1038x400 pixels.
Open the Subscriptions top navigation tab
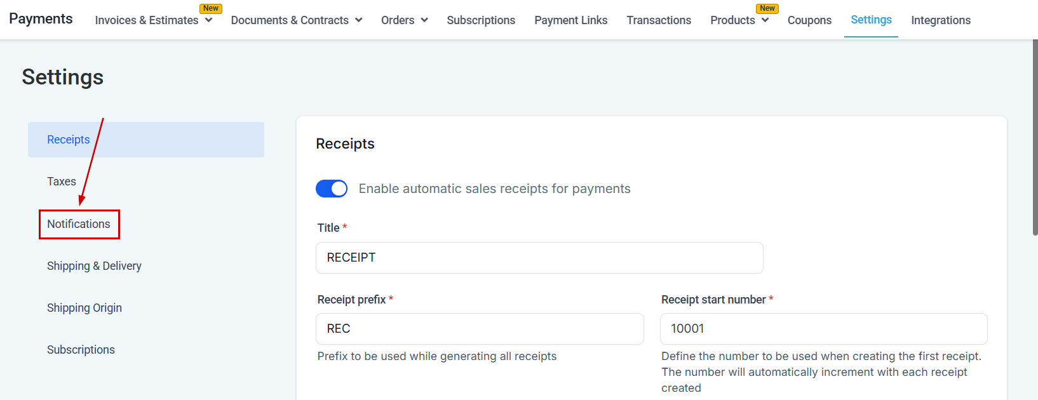(x=481, y=20)
